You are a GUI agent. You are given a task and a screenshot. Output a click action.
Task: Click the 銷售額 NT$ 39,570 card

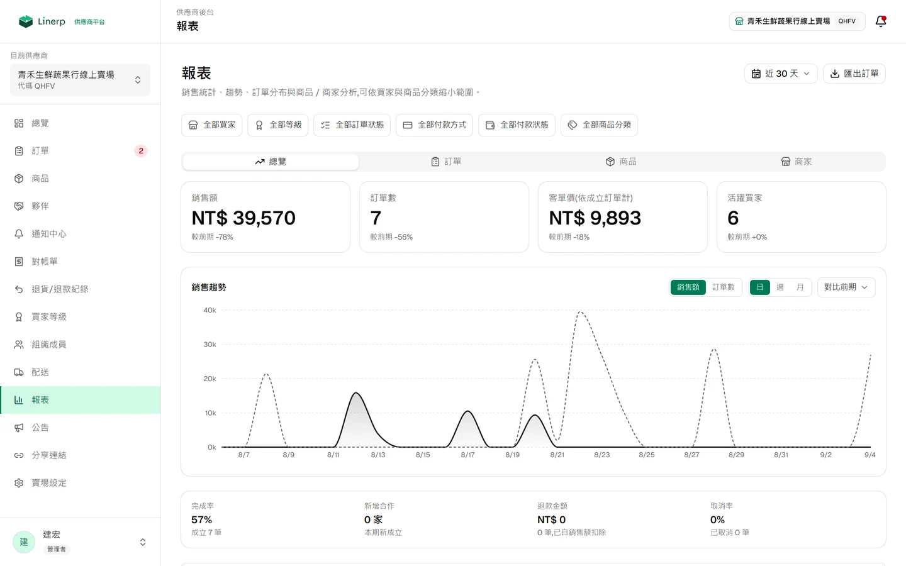point(266,217)
